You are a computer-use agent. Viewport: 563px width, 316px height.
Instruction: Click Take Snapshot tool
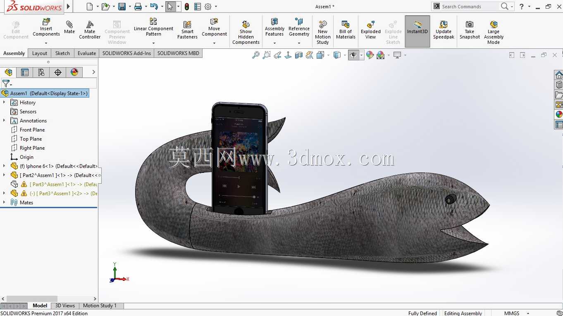470,29
